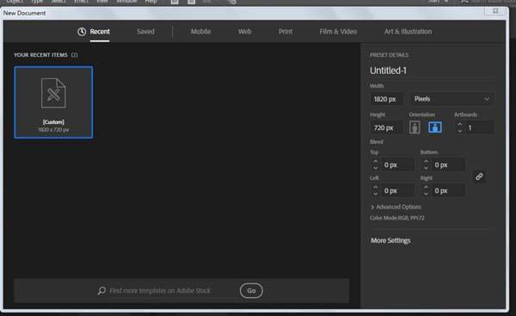Click the Find more templates search box
This screenshot has width=516, height=316.
coord(160,291)
